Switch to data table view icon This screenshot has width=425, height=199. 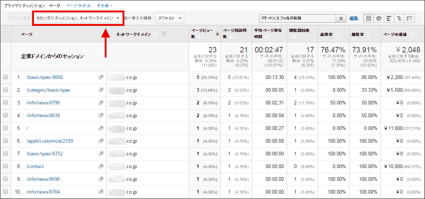point(368,18)
